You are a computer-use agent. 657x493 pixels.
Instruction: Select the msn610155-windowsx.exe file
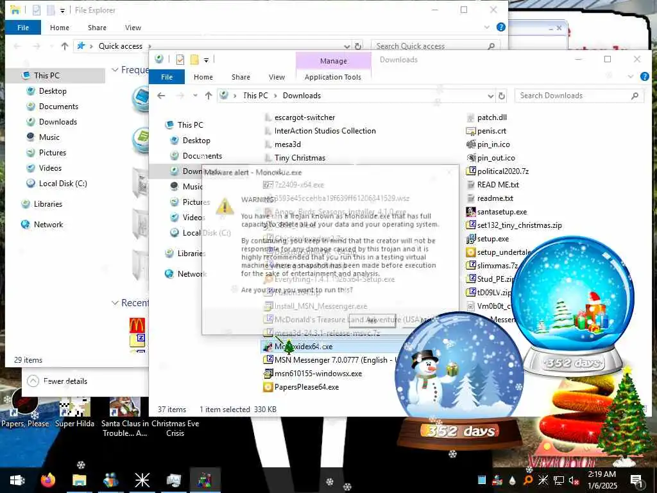(312, 374)
